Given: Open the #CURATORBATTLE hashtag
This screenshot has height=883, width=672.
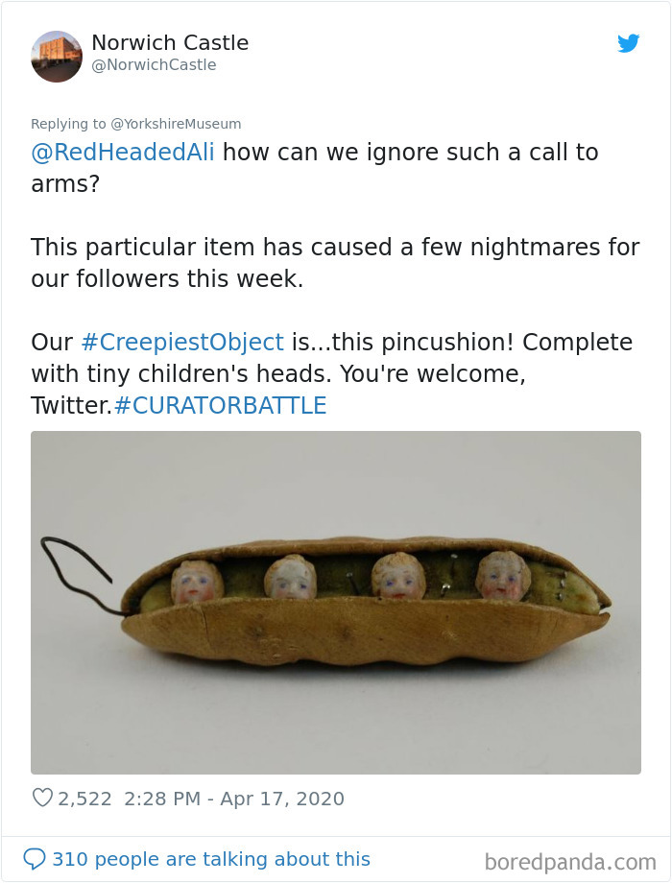Looking at the screenshot, I should [x=224, y=405].
